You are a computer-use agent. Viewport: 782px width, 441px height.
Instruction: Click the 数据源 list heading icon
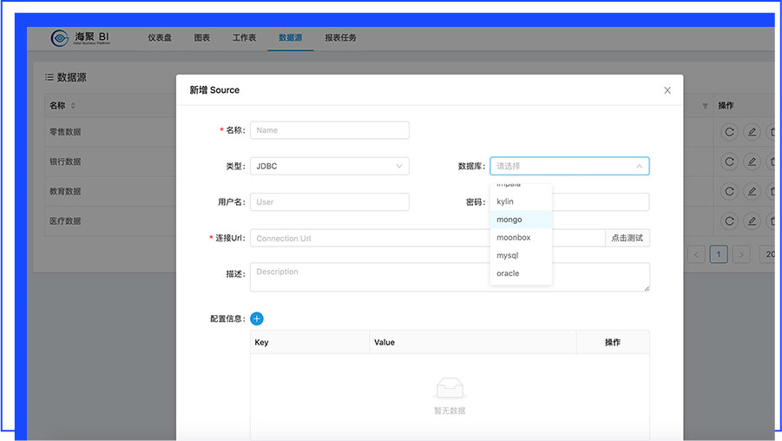tap(49, 77)
